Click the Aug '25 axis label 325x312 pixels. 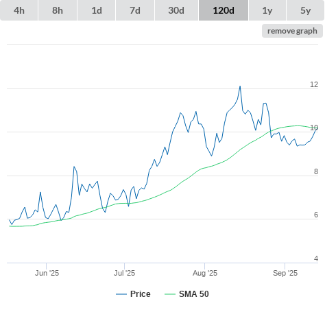pyautogui.click(x=205, y=273)
